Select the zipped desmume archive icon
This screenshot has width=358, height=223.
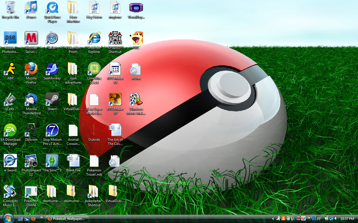[x=73, y=194]
